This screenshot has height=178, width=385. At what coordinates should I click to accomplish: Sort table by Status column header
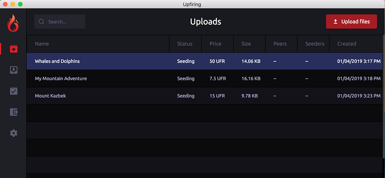185,44
